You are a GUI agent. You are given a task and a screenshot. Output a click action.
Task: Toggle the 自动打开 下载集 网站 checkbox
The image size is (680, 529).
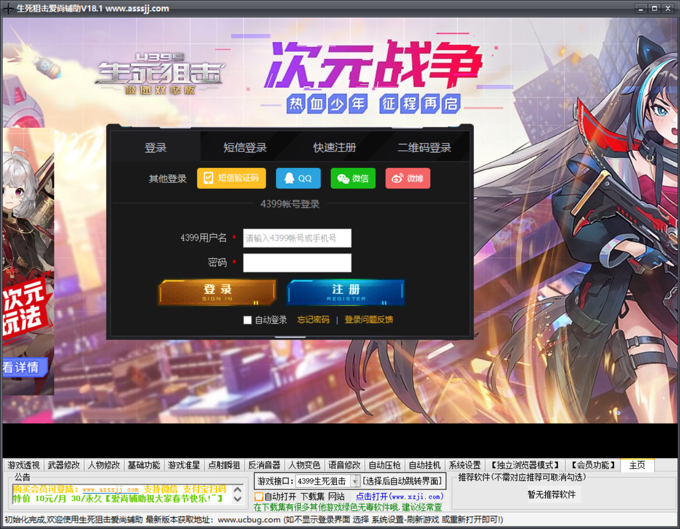coord(259,497)
